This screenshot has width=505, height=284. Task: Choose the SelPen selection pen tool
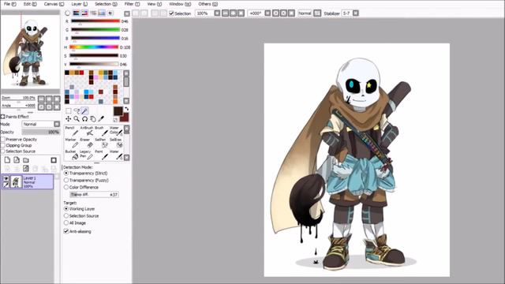click(101, 143)
